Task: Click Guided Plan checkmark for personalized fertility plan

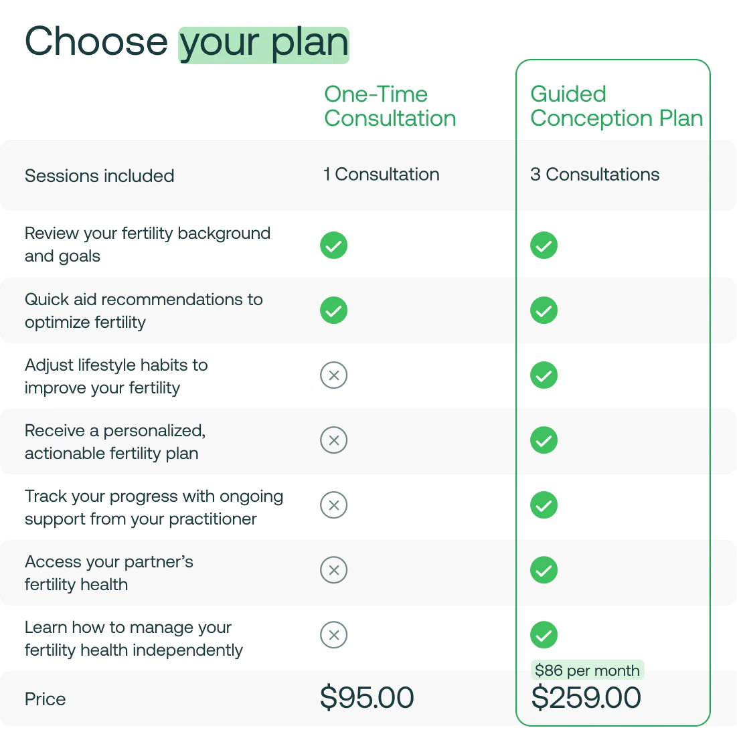Action: tap(544, 440)
